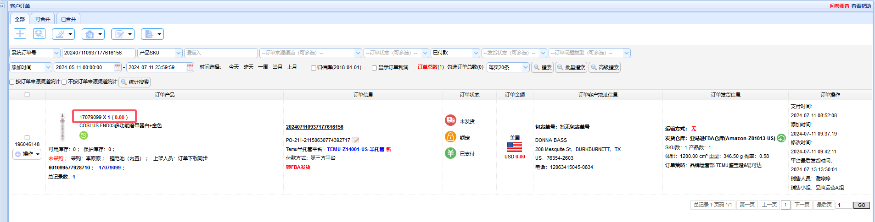875x222 pixels.
Task: Click the US flag icon
Action: [515, 147]
